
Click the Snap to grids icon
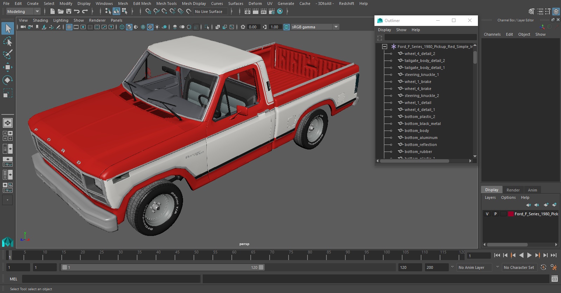click(x=148, y=12)
